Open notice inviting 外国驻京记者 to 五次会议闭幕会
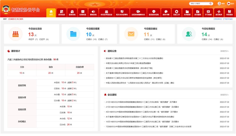Viewport: 236px width, 136px height. tap(134, 73)
